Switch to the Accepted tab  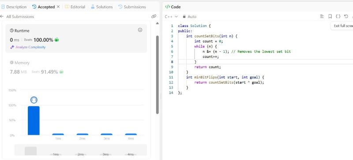(44, 7)
